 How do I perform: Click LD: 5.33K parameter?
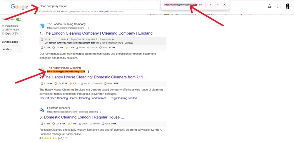(x=59, y=124)
